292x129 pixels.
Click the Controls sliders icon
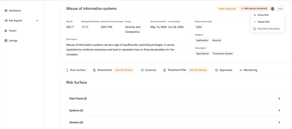click(142, 70)
